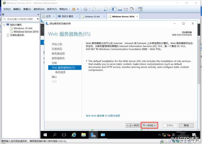Click the 下一步(N) button
This screenshot has height=144, width=202.
pyautogui.click(x=149, y=125)
